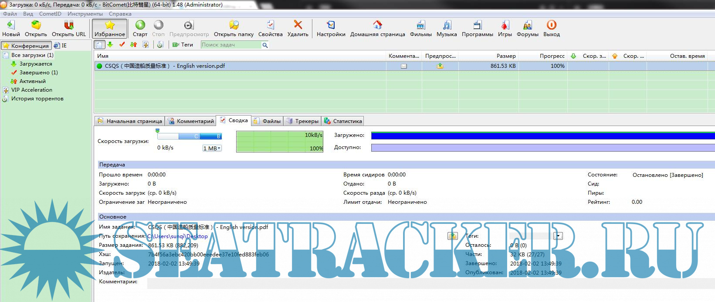Select Все загрузки (1) tree node

tap(32, 55)
